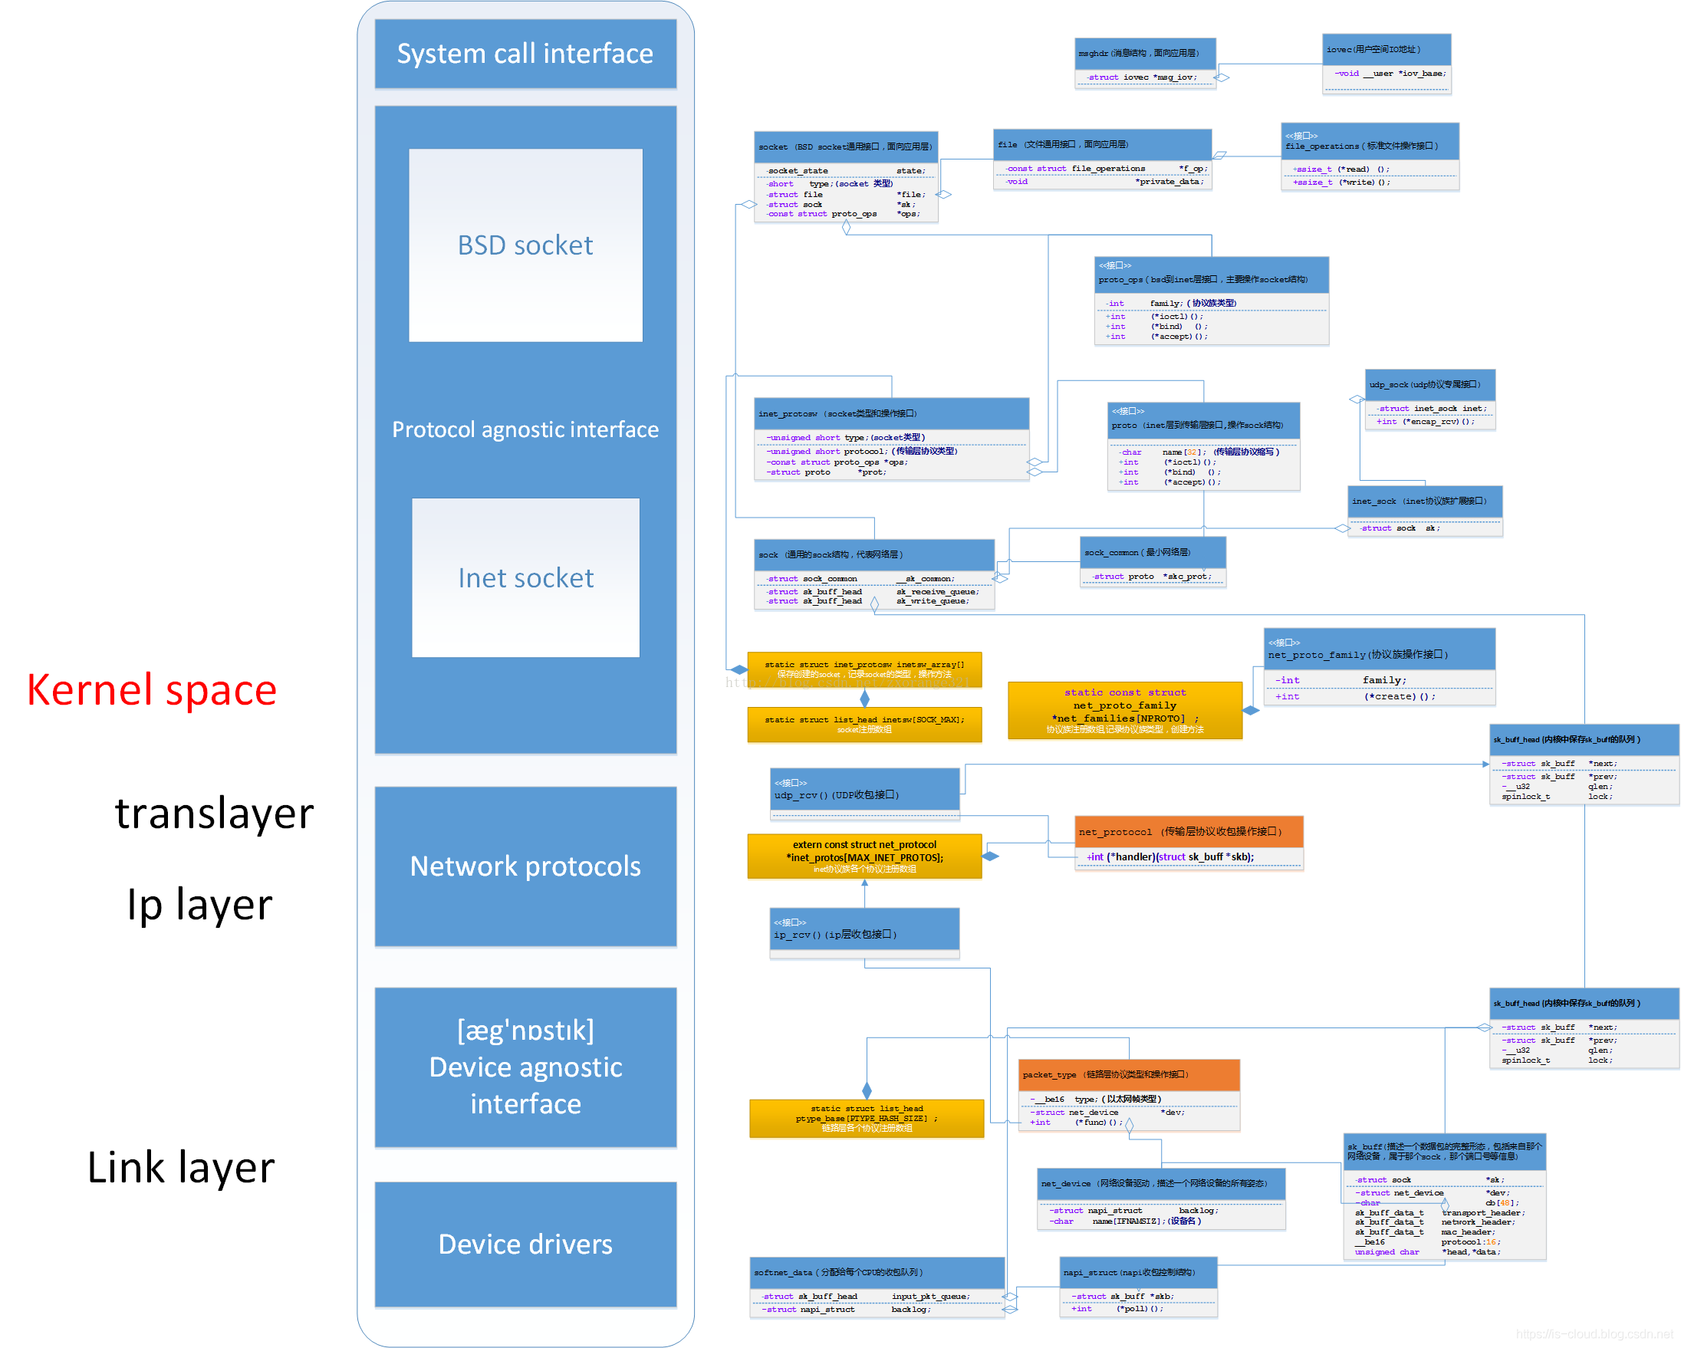This screenshot has width=1681, height=1348.
Task: Click the 'const struct file_operations *f_op;' field
Action: pos(1106,169)
